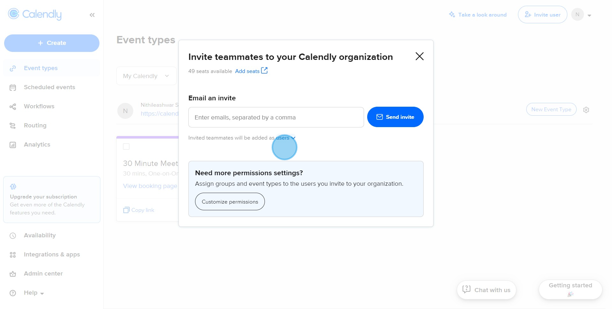Image resolution: width=612 pixels, height=309 pixels.
Task: Click the Invite user button
Action: pyautogui.click(x=543, y=15)
